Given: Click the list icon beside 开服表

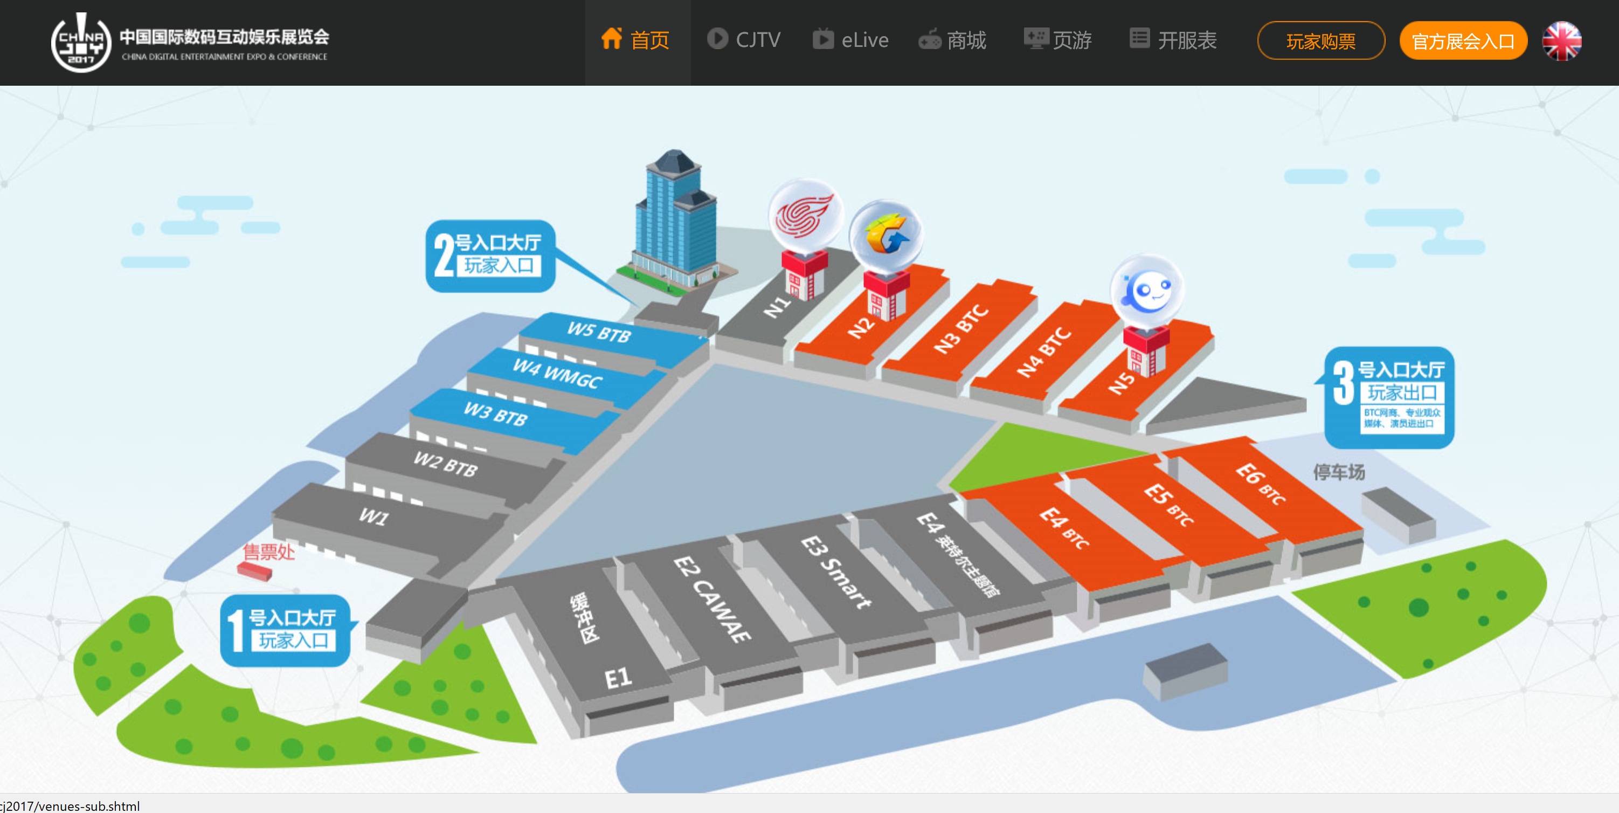Looking at the screenshot, I should (x=1139, y=38).
